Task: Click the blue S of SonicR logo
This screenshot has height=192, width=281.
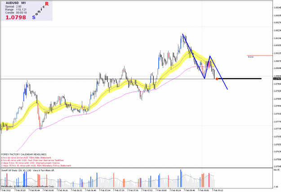Action: tap(34, 17)
